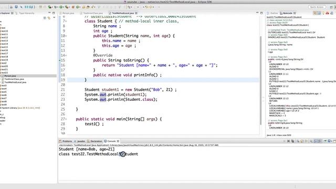The image size is (336, 189).
Task: Click the Open Type toolbar icon
Action: [x=84, y=7]
